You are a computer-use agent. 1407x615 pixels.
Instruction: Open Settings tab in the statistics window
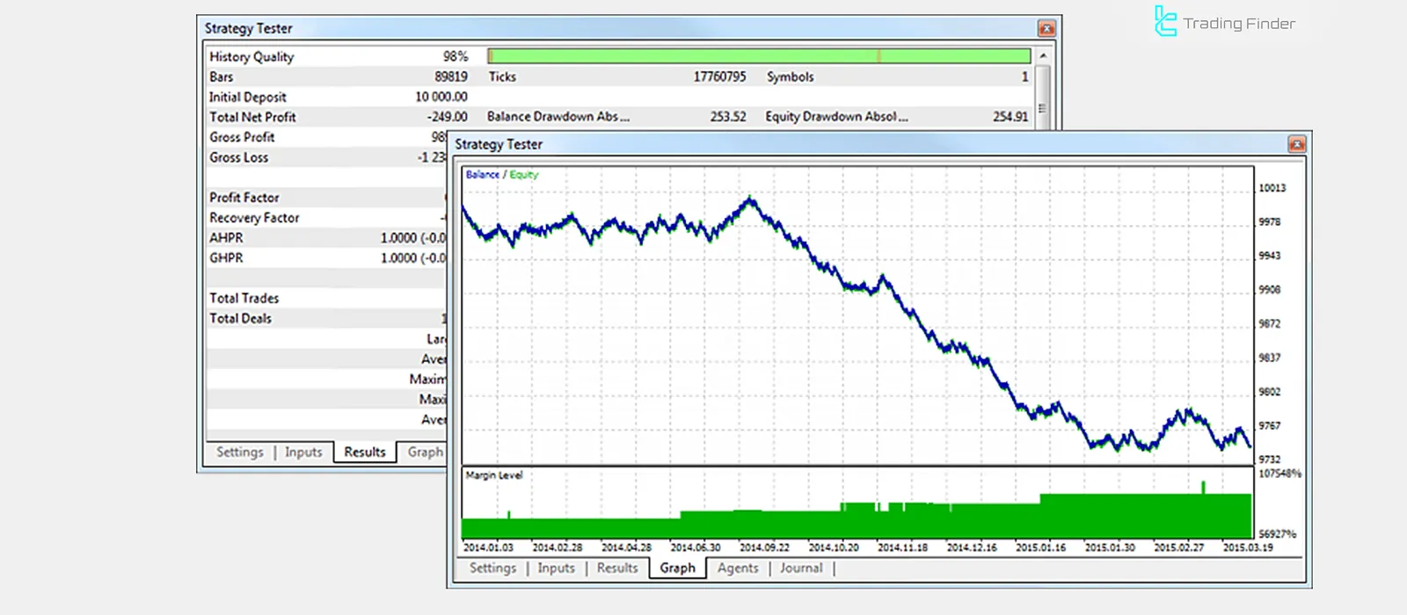click(x=239, y=452)
